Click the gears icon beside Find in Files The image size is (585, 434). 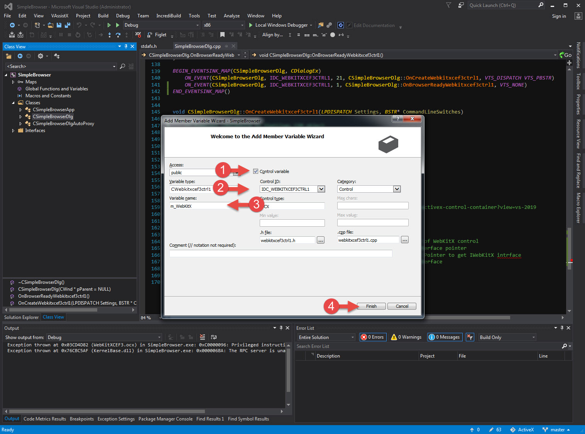(x=329, y=25)
